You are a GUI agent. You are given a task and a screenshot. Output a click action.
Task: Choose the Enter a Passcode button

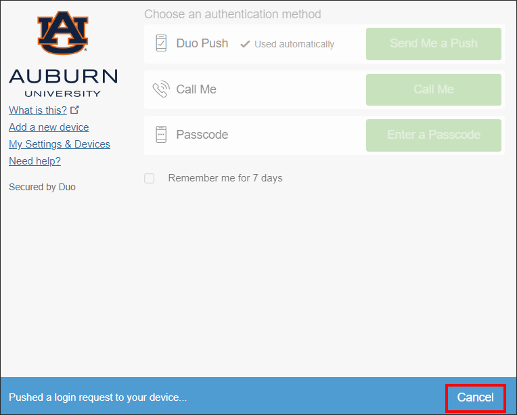tap(433, 135)
